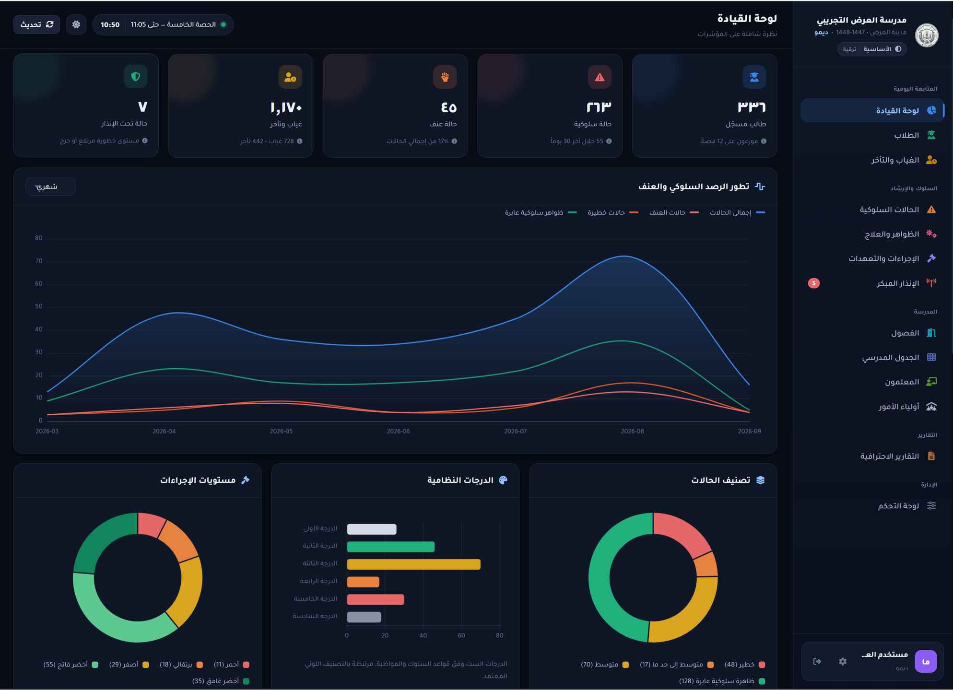This screenshot has width=953, height=690.
Task: Click the ترقية upgrade button
Action: (x=849, y=49)
